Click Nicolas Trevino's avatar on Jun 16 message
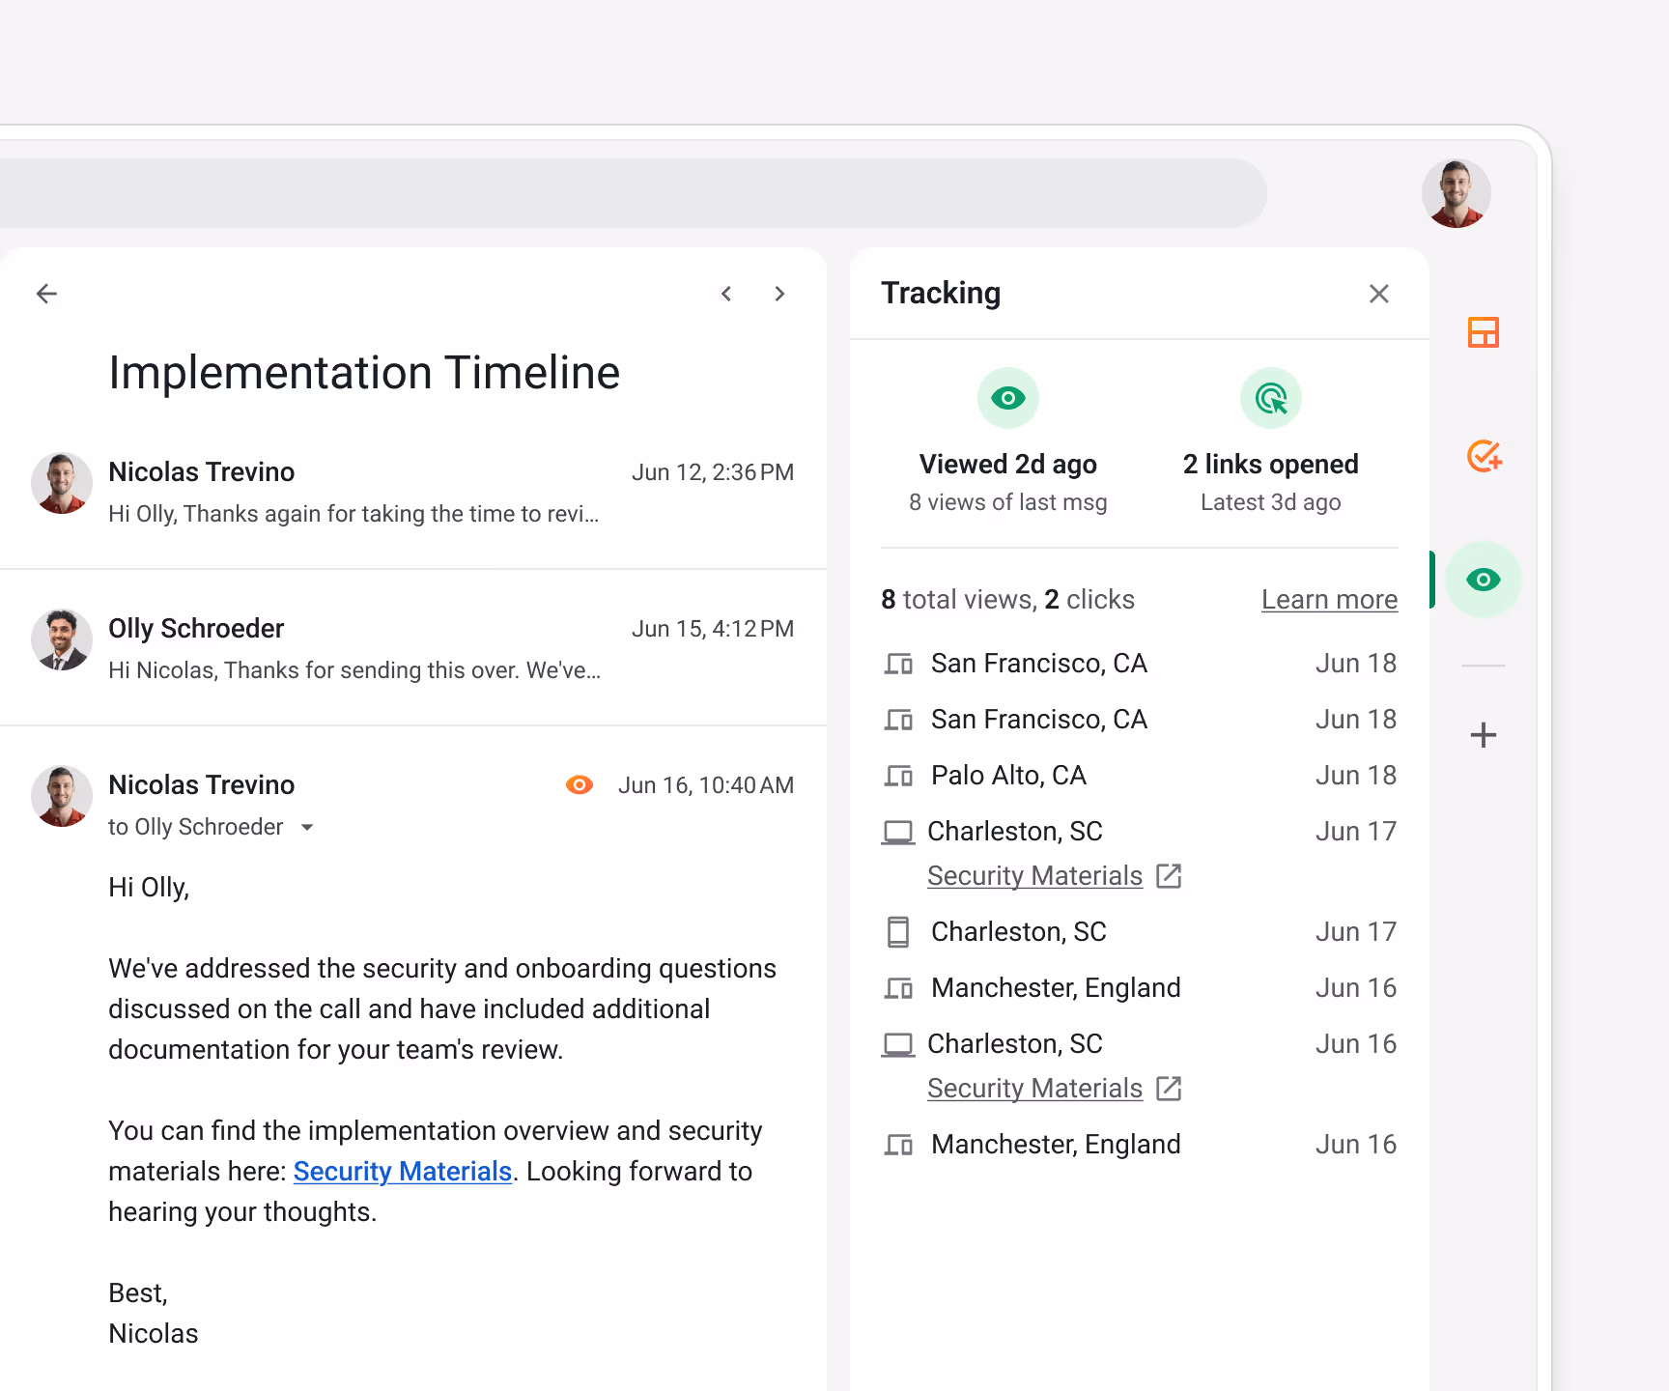The height and width of the screenshot is (1391, 1669). [62, 796]
